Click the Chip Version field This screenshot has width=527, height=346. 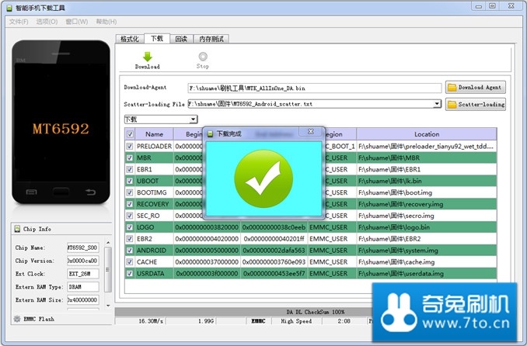(x=83, y=261)
